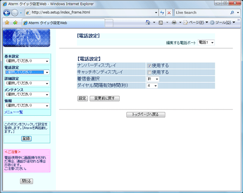
Task: Click the RSS feeds icon
Action: [x=161, y=22]
